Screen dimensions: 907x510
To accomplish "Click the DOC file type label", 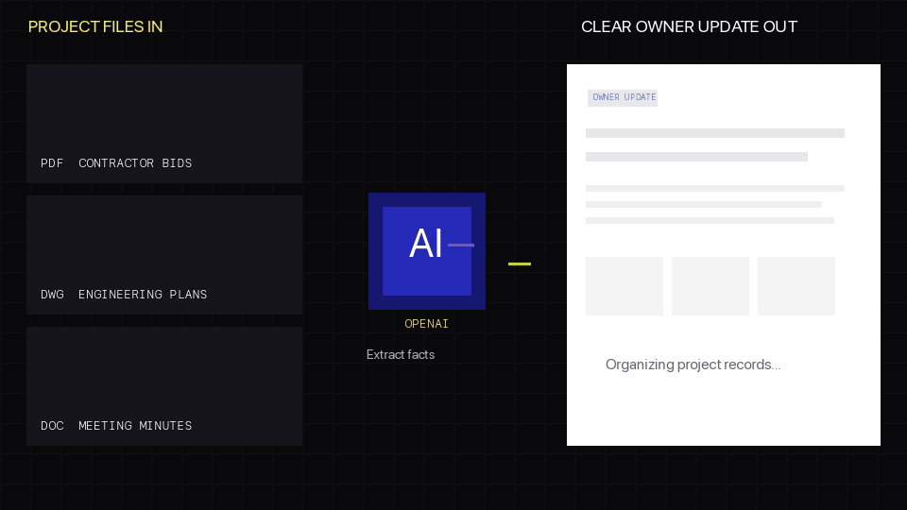I will pos(52,426).
